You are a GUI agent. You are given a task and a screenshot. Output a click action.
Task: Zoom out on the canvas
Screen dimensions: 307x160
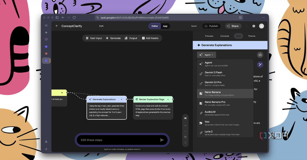coord(185,131)
